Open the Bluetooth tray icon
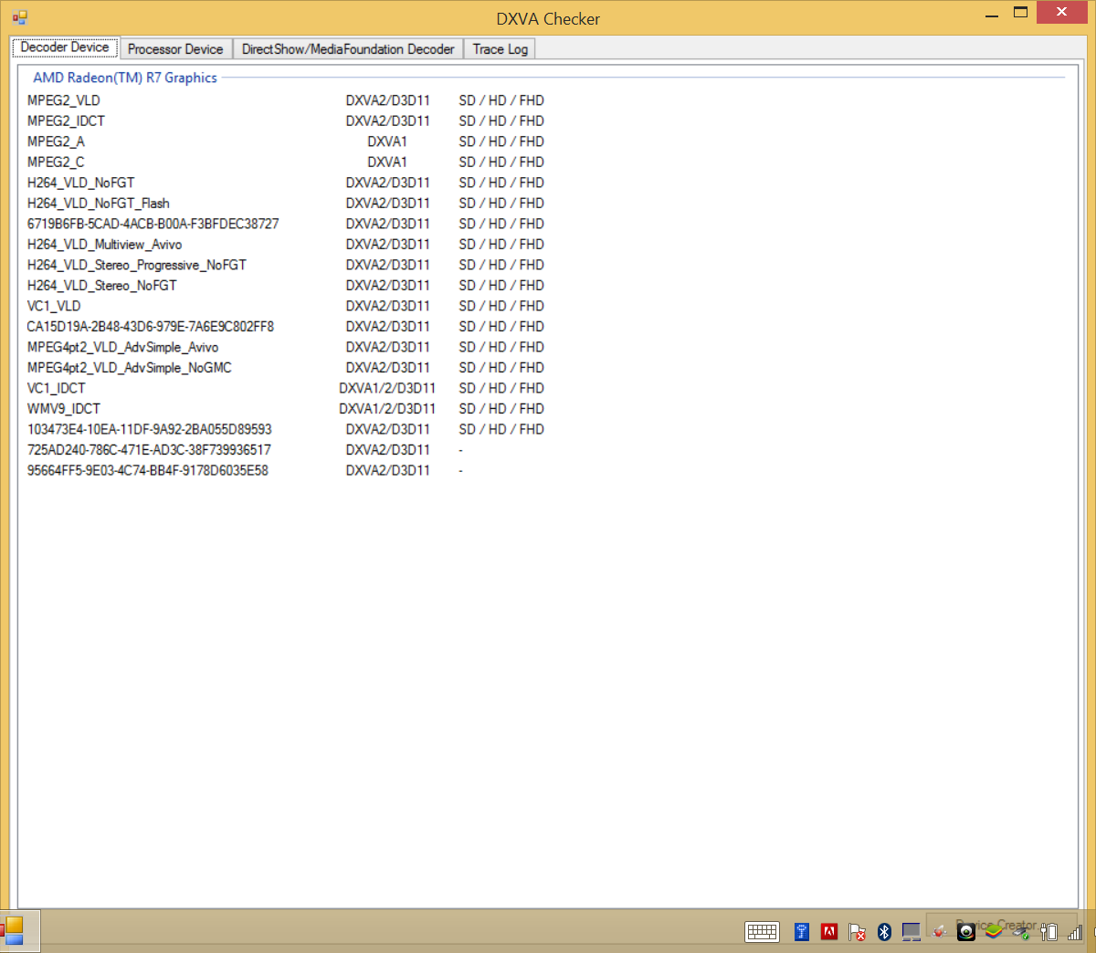This screenshot has width=1096, height=953. [x=884, y=931]
